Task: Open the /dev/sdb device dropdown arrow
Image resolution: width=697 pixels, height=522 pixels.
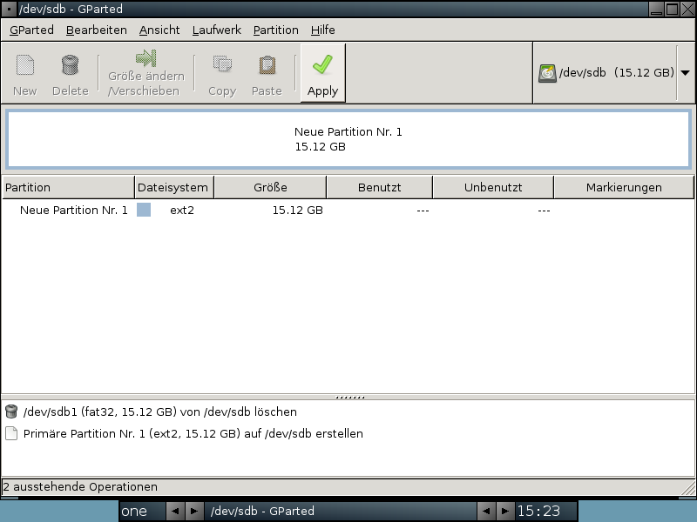Action: pyautogui.click(x=685, y=73)
